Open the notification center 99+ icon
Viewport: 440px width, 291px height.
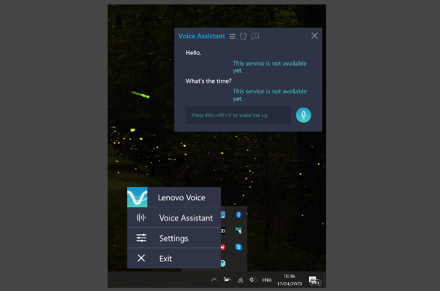point(315,280)
